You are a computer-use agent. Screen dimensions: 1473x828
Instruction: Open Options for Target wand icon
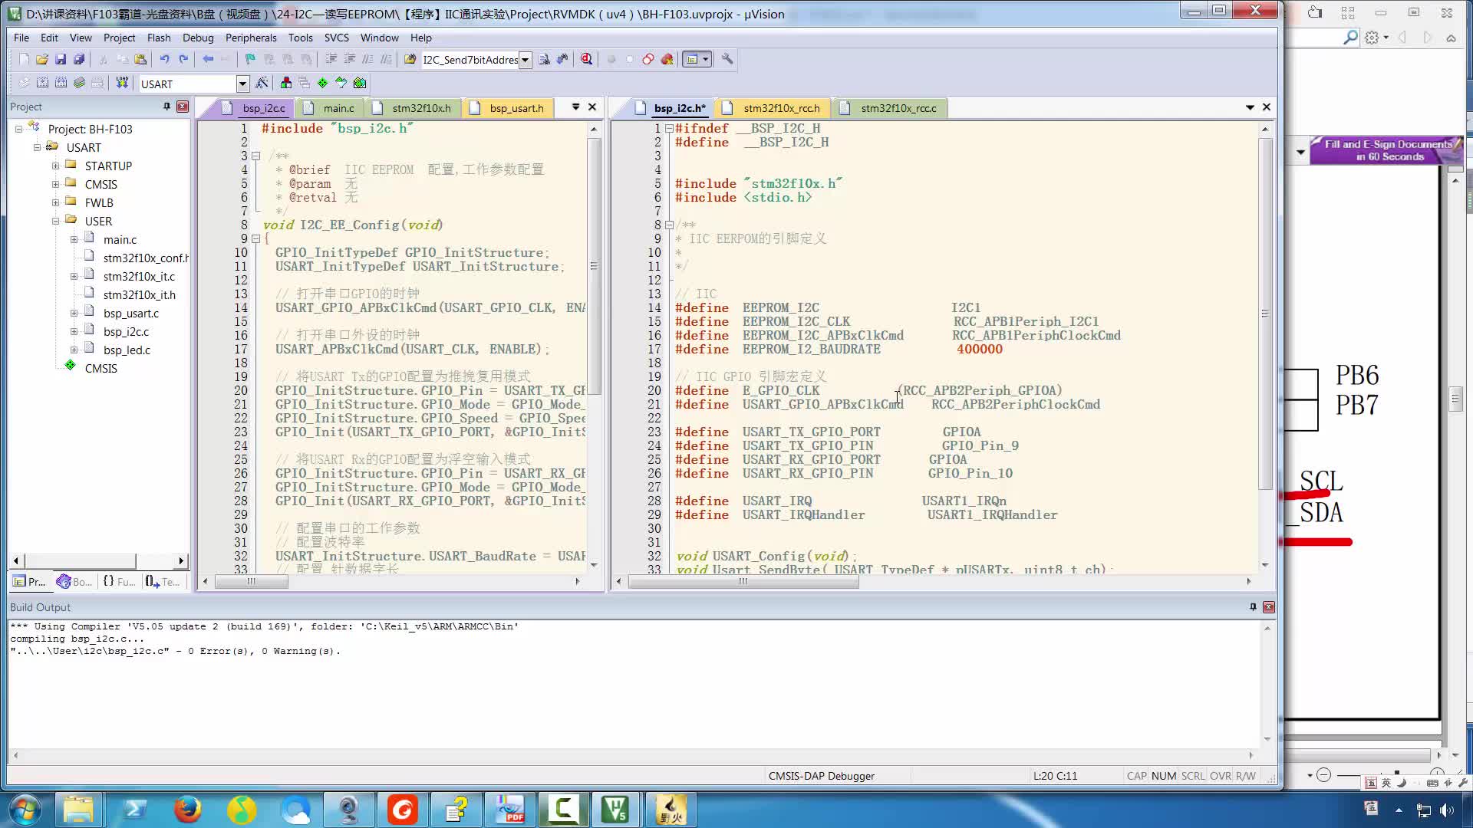point(262,83)
